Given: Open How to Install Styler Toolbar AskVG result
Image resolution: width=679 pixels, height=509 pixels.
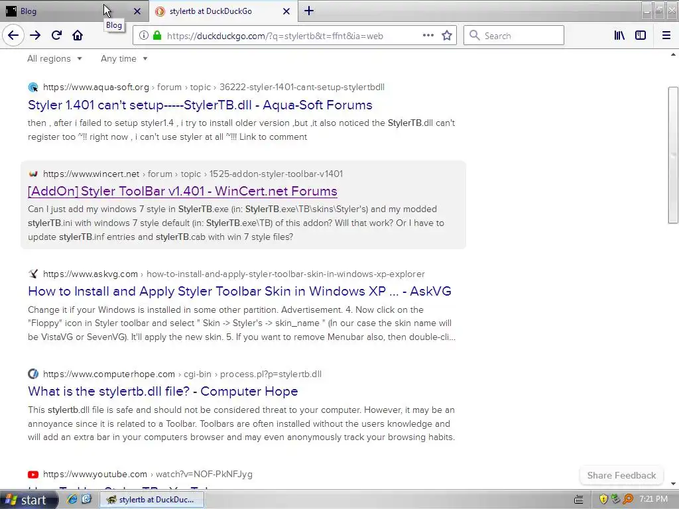Looking at the screenshot, I should [239, 292].
